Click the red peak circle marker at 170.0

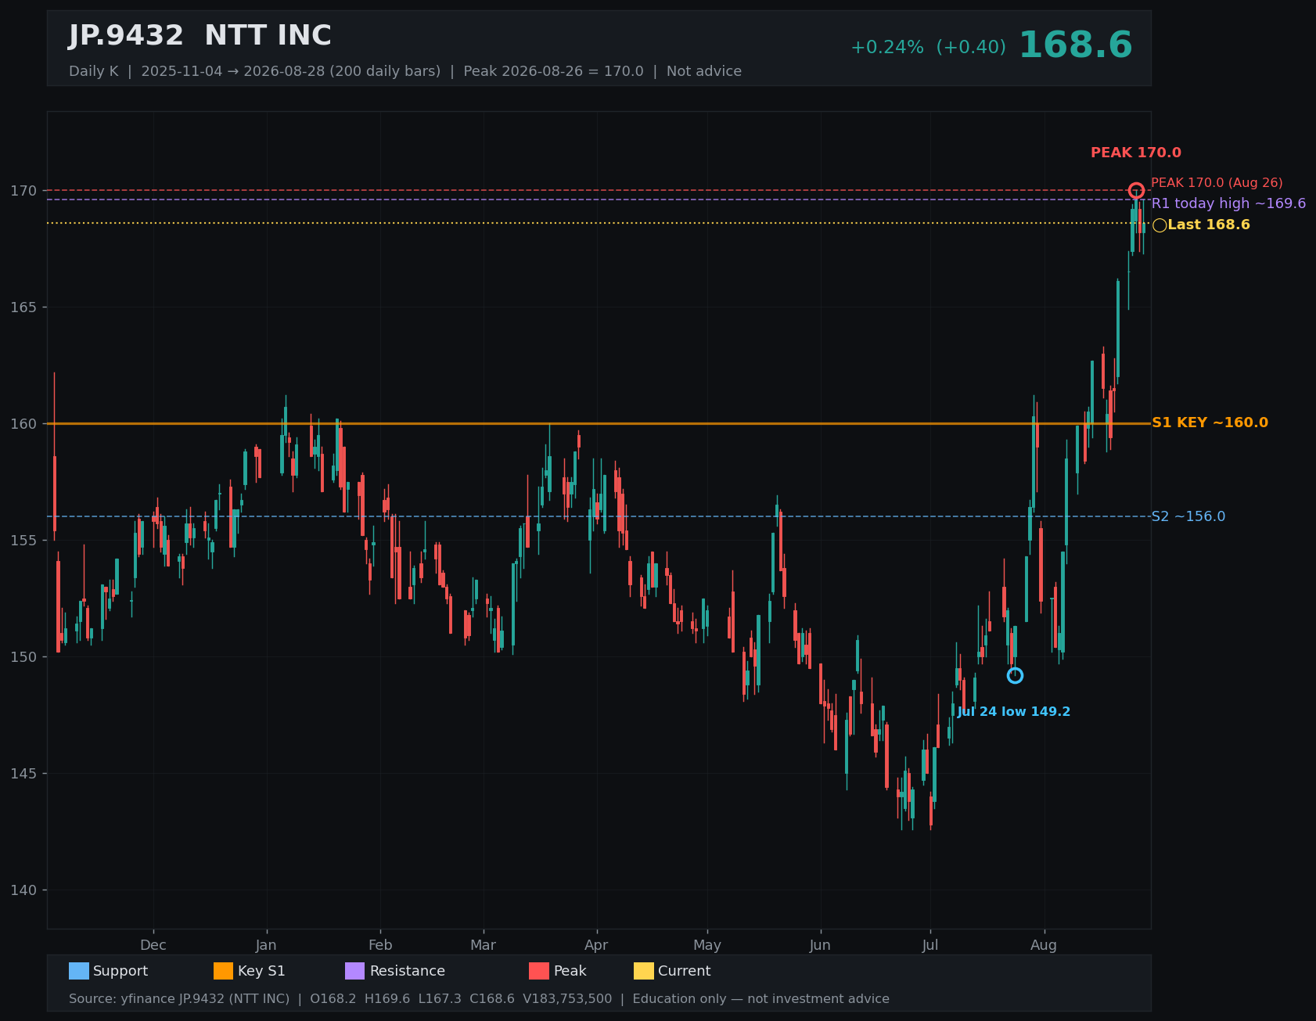click(x=1136, y=190)
